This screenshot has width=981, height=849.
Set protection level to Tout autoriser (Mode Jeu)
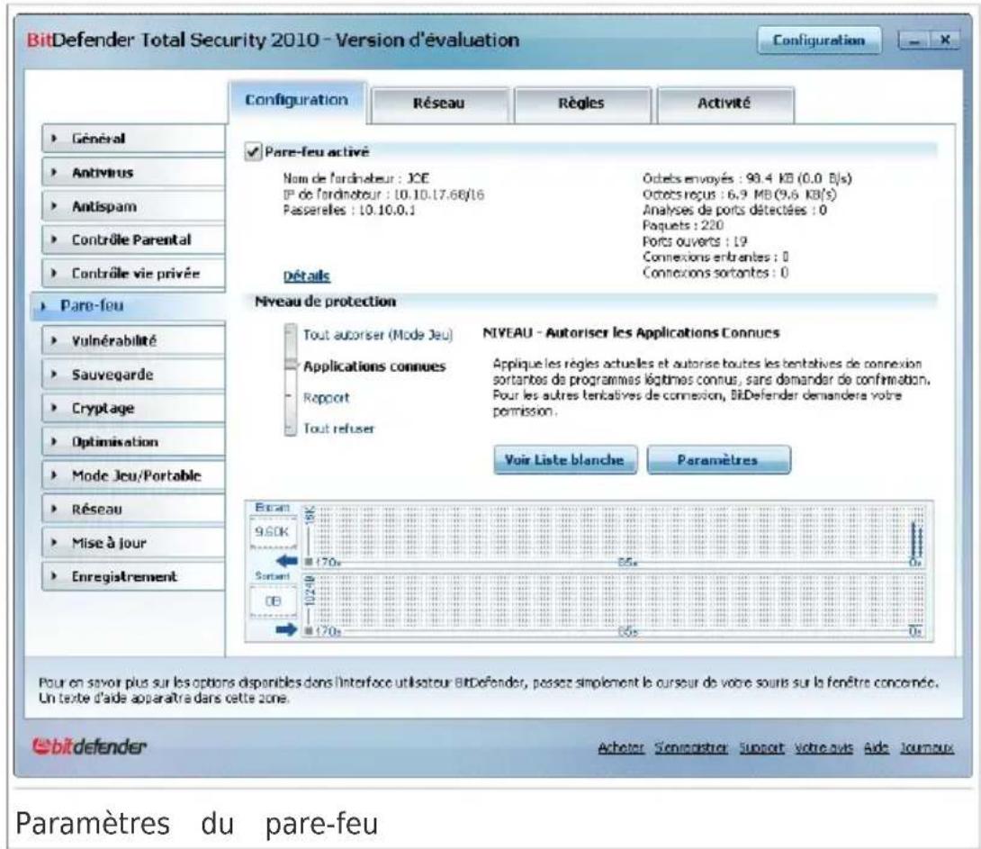[x=378, y=335]
